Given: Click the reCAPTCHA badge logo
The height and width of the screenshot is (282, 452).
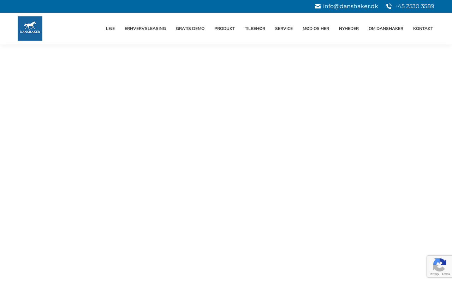Looking at the screenshot, I should click(439, 265).
